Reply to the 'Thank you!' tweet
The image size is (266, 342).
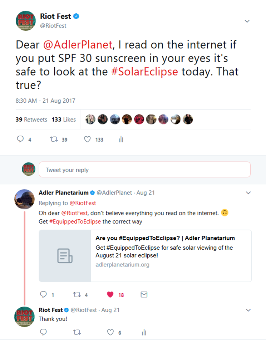click(x=44, y=332)
